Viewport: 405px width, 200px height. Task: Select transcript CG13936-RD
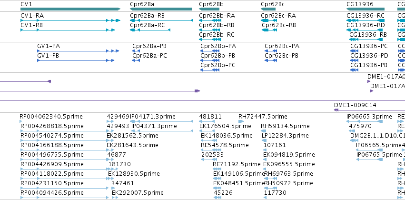(366, 25)
